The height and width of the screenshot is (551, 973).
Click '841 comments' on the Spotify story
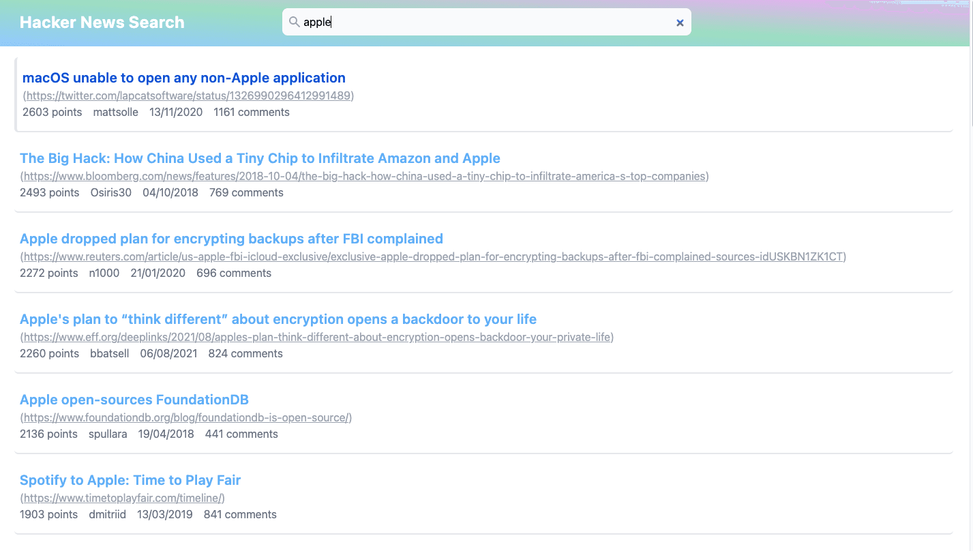(240, 514)
